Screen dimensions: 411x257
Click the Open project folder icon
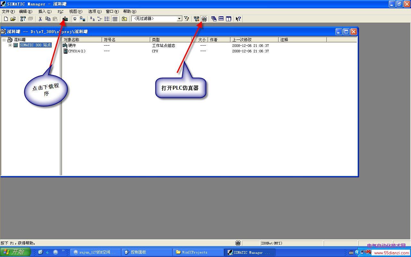pyautogui.click(x=13, y=19)
